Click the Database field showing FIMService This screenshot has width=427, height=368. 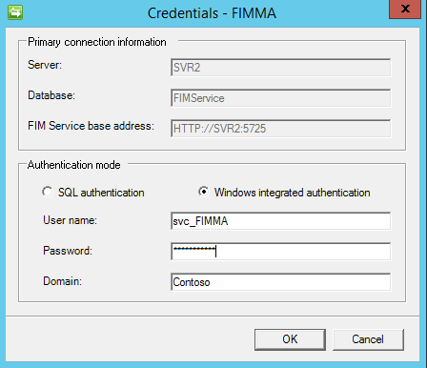281,98
